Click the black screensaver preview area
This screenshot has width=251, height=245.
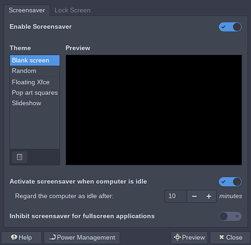(x=154, y=110)
